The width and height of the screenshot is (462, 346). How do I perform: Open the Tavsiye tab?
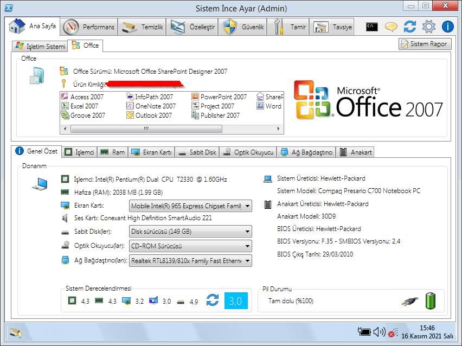pos(332,27)
